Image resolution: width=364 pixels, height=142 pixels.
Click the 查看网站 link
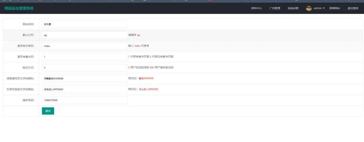334,8
